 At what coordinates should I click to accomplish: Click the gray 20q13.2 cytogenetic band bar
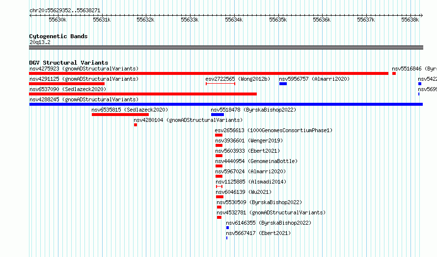[226, 47]
